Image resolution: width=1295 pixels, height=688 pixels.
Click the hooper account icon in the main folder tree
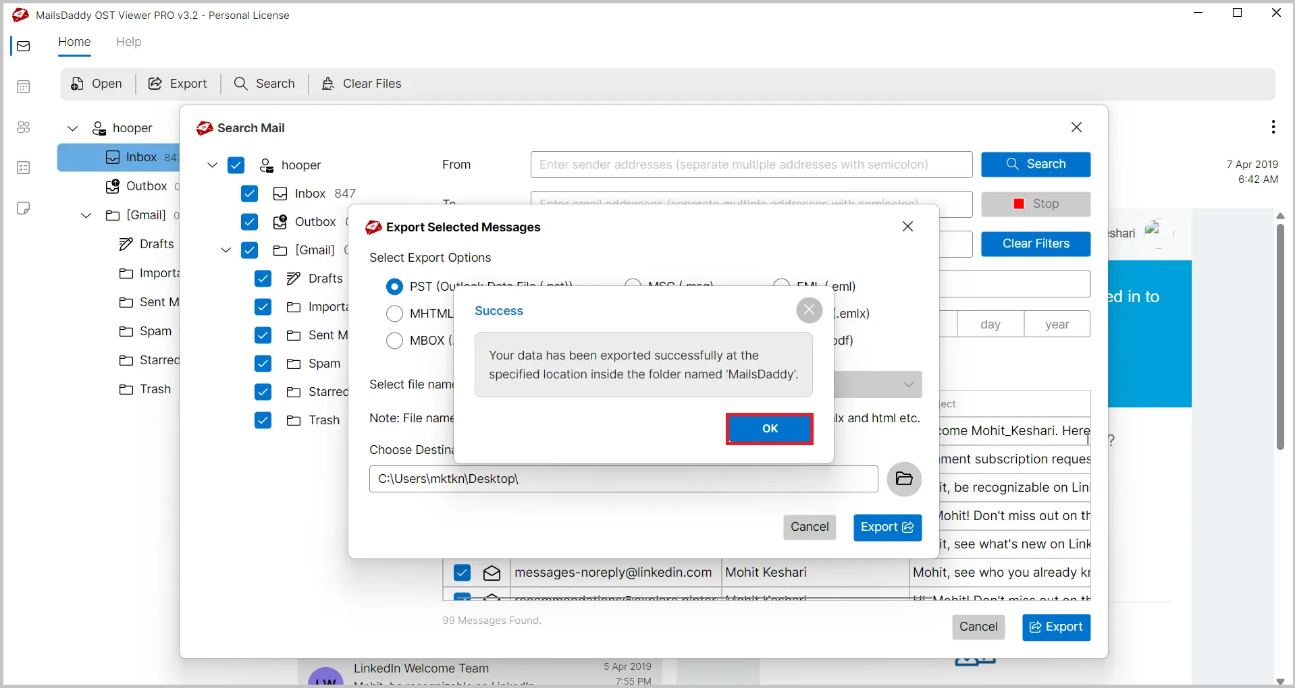click(99, 128)
